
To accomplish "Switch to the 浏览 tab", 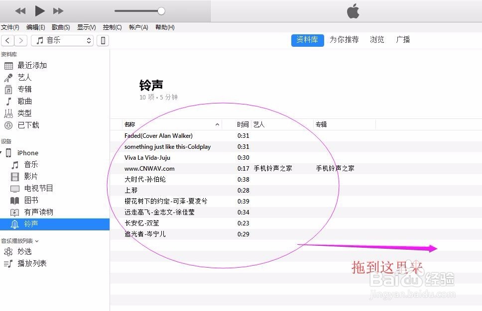I will [x=377, y=40].
